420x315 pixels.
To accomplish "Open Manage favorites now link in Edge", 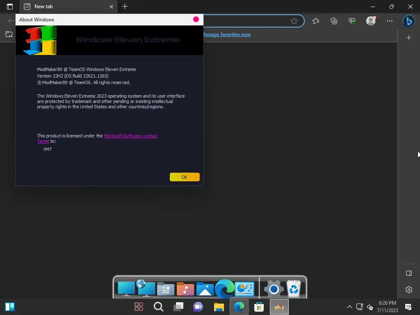I will click(x=227, y=34).
